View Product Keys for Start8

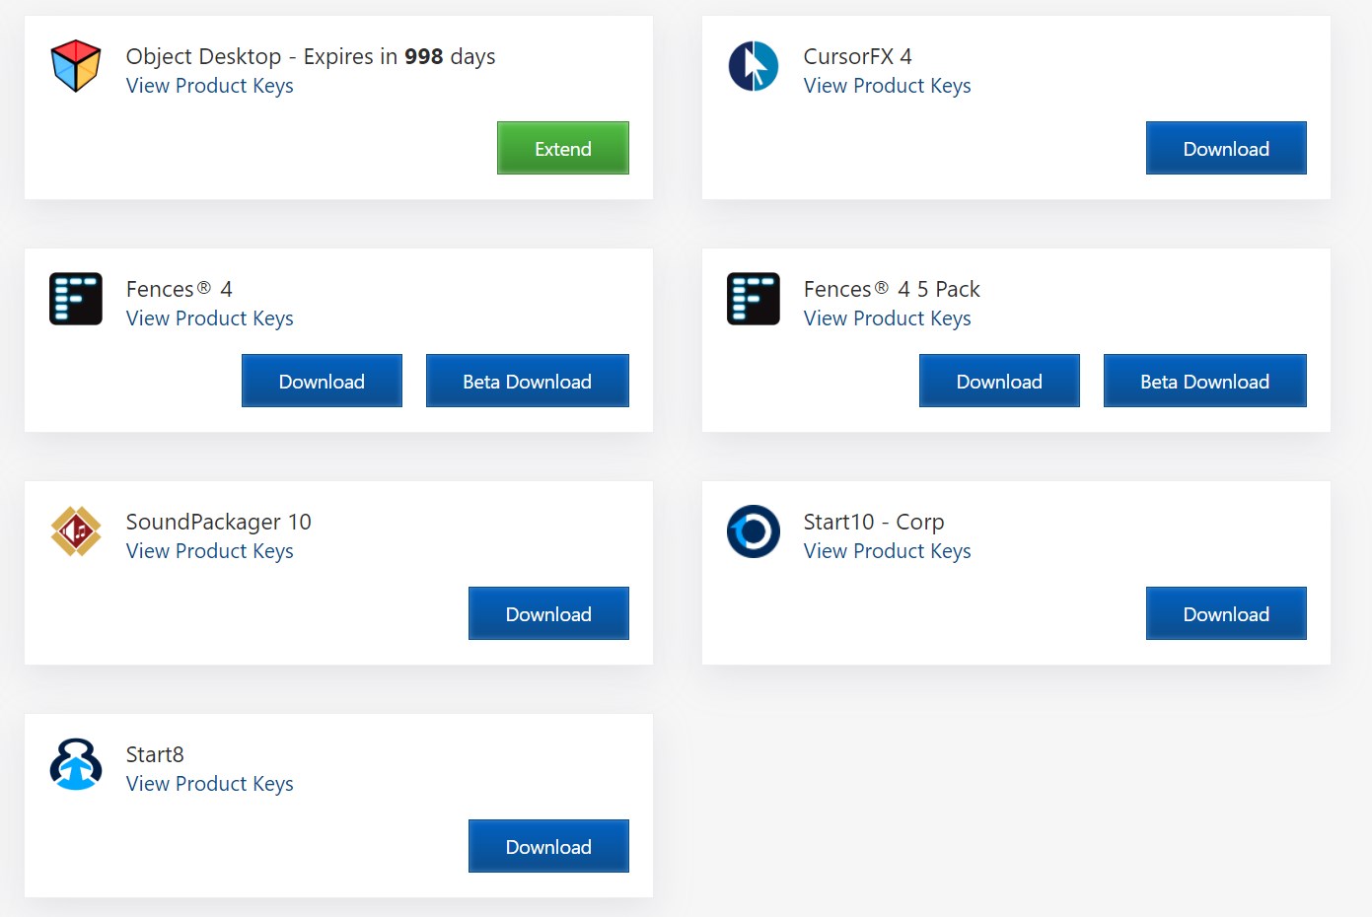[x=210, y=784]
